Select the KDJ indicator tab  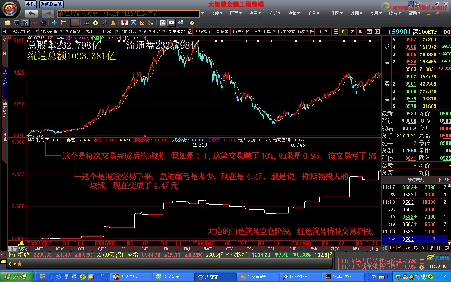point(187,249)
